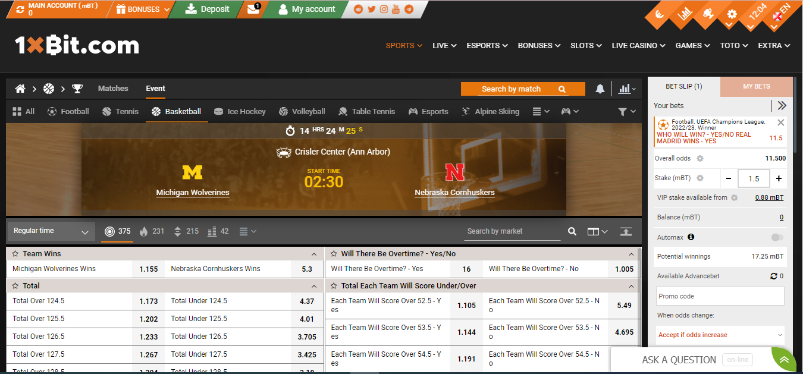Image resolution: width=803 pixels, height=374 pixels.
Task: Open the Michigan Wolverines team link
Action: pyautogui.click(x=192, y=193)
